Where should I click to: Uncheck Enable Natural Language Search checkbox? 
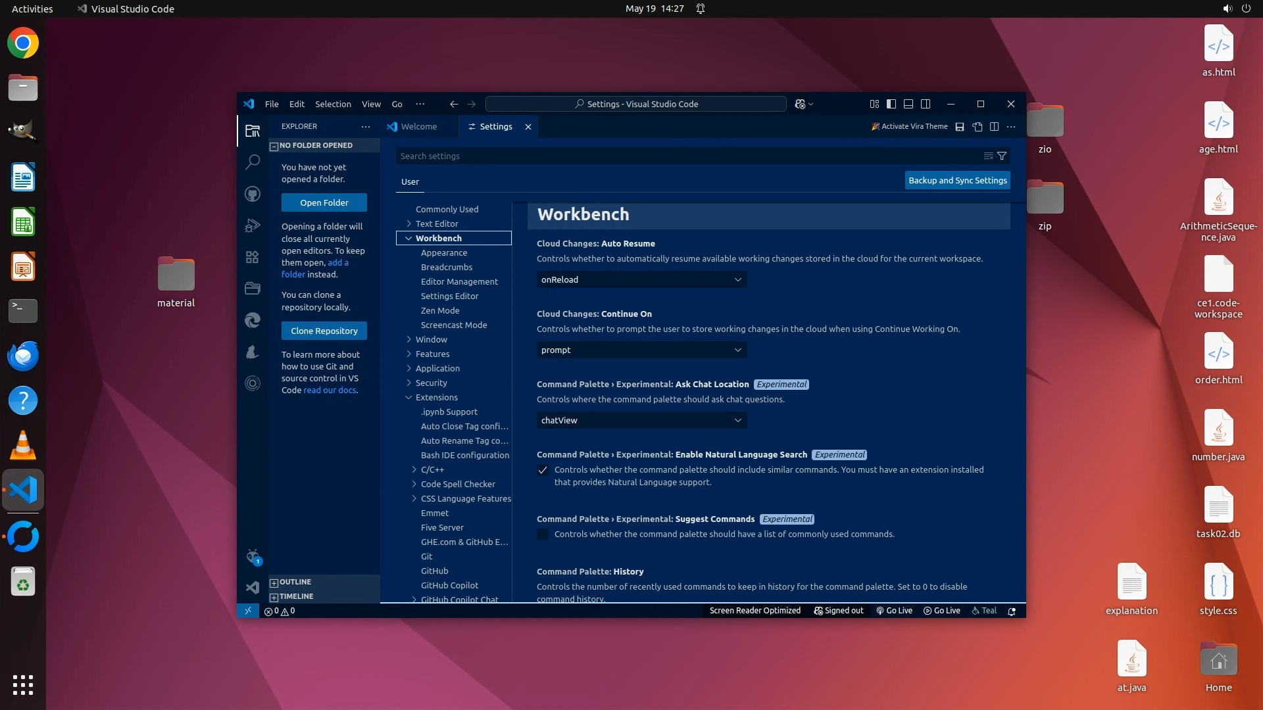click(543, 470)
